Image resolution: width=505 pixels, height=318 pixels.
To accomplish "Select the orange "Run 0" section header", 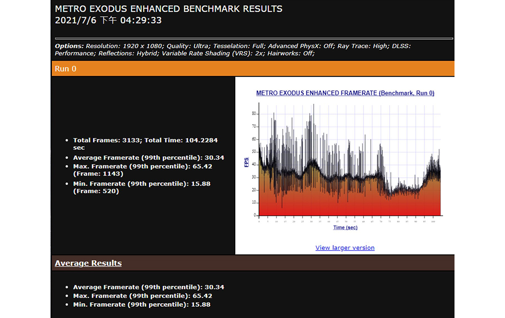I will click(x=253, y=68).
